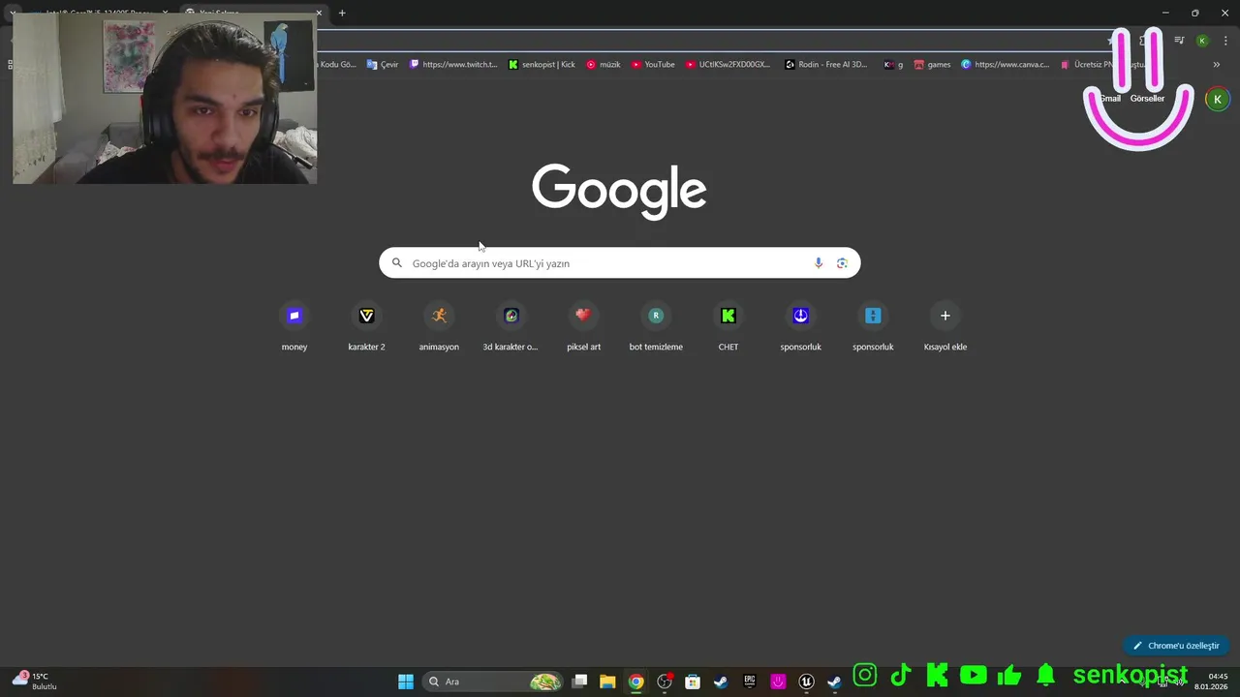This screenshot has height=697, width=1240.
Task: Open the Çevir bookmark
Action: point(382,65)
